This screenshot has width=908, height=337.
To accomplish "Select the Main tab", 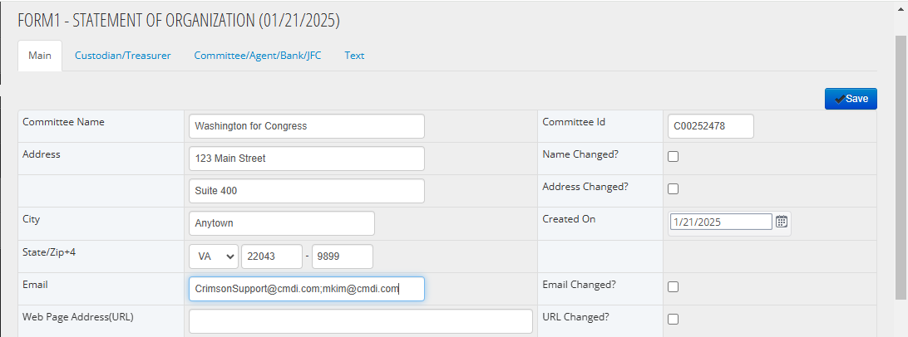I will point(40,56).
